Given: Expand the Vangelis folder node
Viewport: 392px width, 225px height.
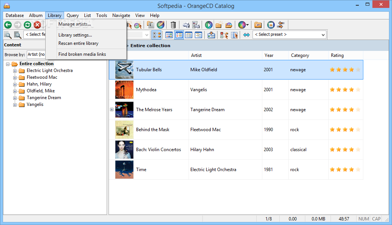Looking at the screenshot, I should tap(15, 105).
